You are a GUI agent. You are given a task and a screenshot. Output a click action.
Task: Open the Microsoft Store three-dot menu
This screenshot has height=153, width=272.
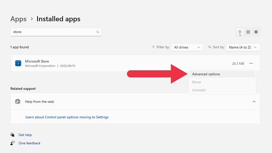(x=251, y=63)
